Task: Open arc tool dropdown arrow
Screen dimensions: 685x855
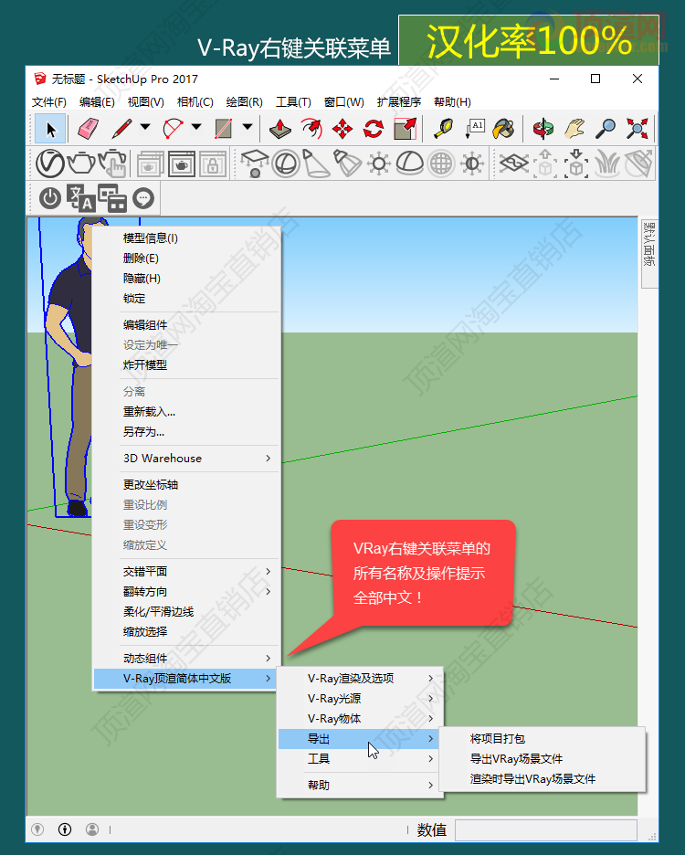Action: click(196, 127)
